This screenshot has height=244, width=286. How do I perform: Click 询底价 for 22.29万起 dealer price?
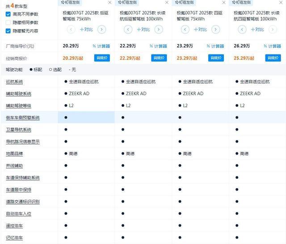click(159, 58)
